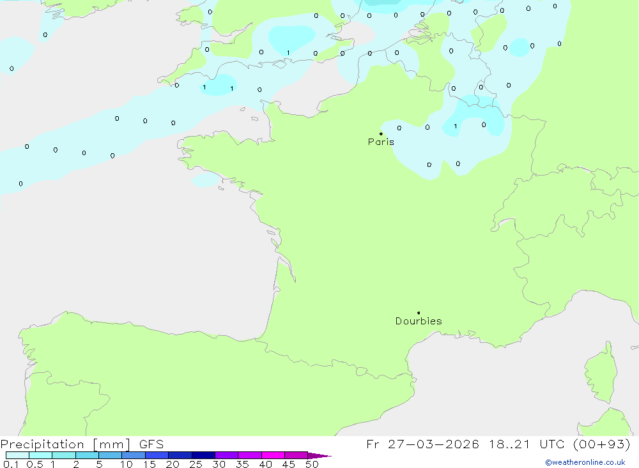Click the '45' legend scale value

tap(289, 464)
